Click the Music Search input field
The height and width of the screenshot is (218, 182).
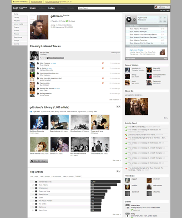[96, 8]
